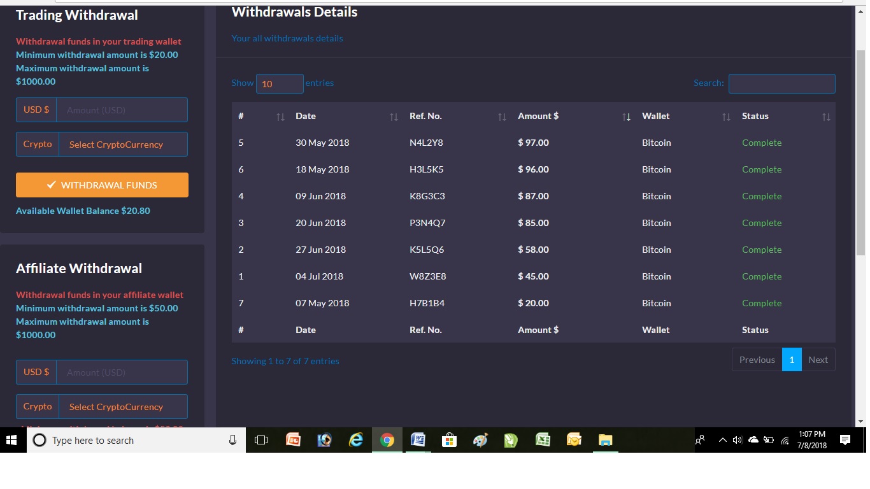The image size is (870, 489).
Task: Click the date 30 May 2018
Action: [x=322, y=143]
